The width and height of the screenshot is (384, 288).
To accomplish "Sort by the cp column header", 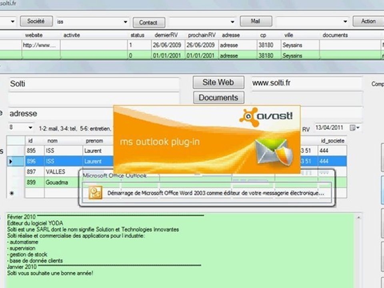I will [x=263, y=35].
